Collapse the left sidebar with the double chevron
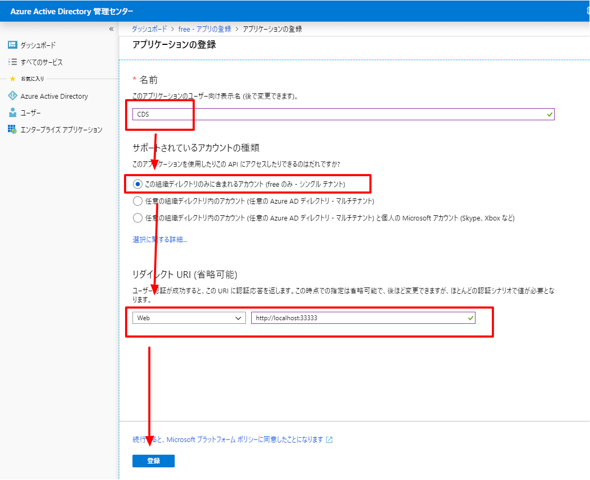The width and height of the screenshot is (590, 480). [111, 29]
